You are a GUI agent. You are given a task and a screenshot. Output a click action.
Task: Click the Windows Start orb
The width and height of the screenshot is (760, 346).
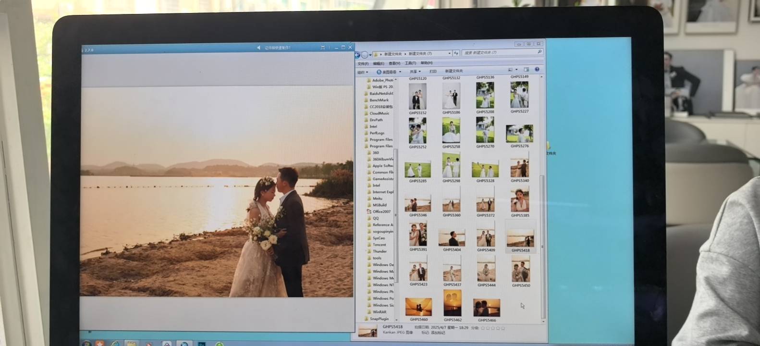tap(86, 343)
